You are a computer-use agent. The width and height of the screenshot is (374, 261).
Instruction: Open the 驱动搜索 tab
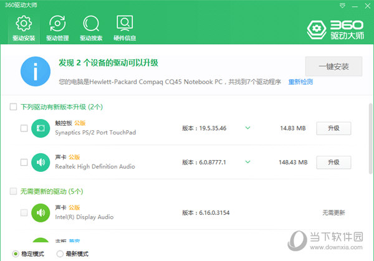point(91,28)
